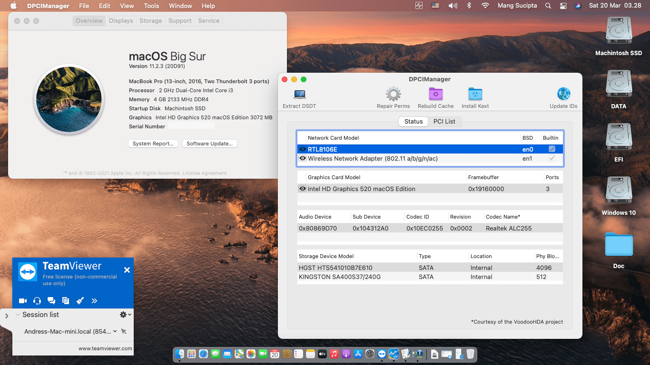
Task: Toggle eye icon for Wireless Network Adapter
Action: (x=303, y=158)
